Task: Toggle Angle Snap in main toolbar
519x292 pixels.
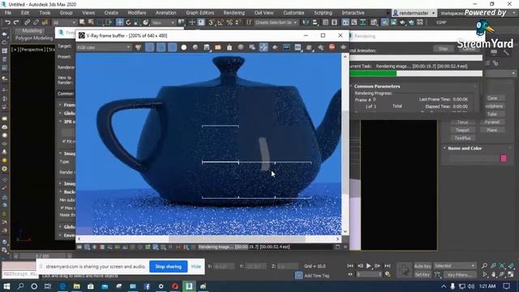Action: [x=221, y=23]
